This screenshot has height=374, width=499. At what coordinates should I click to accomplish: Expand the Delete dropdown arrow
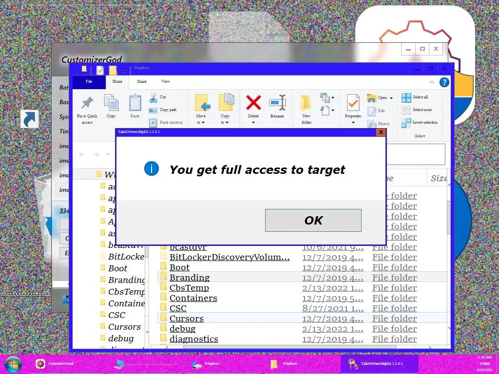pyautogui.click(x=253, y=122)
